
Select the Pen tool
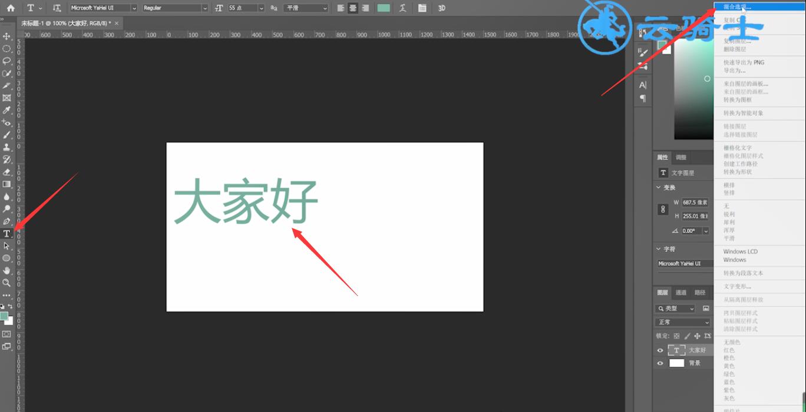tap(7, 221)
